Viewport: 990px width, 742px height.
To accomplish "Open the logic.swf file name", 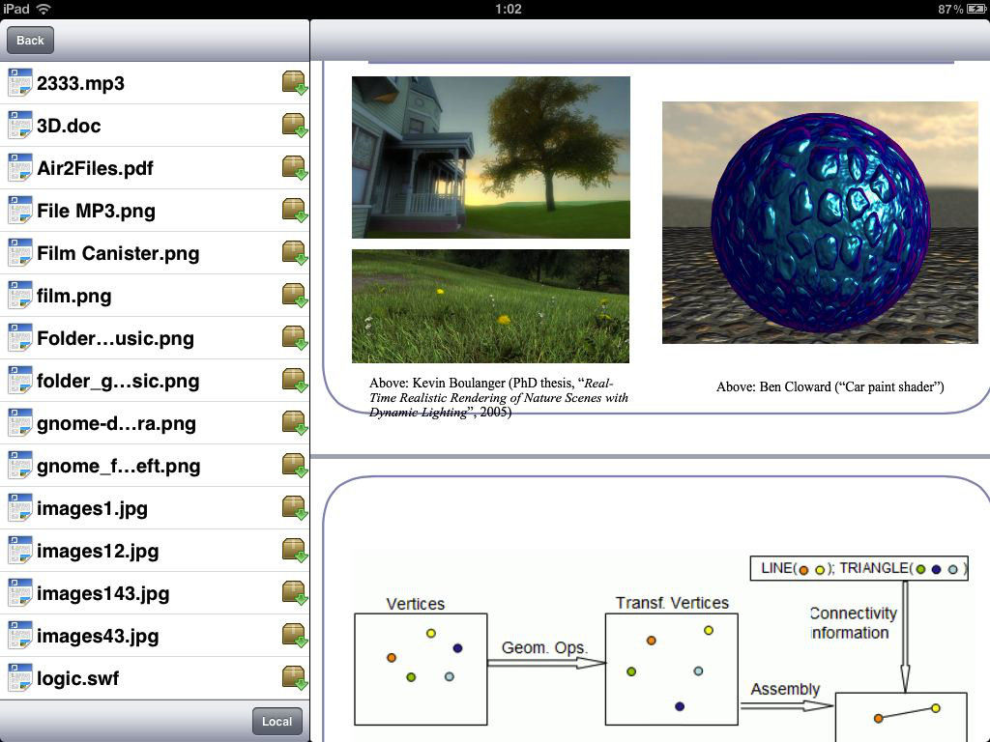I will [x=77, y=678].
